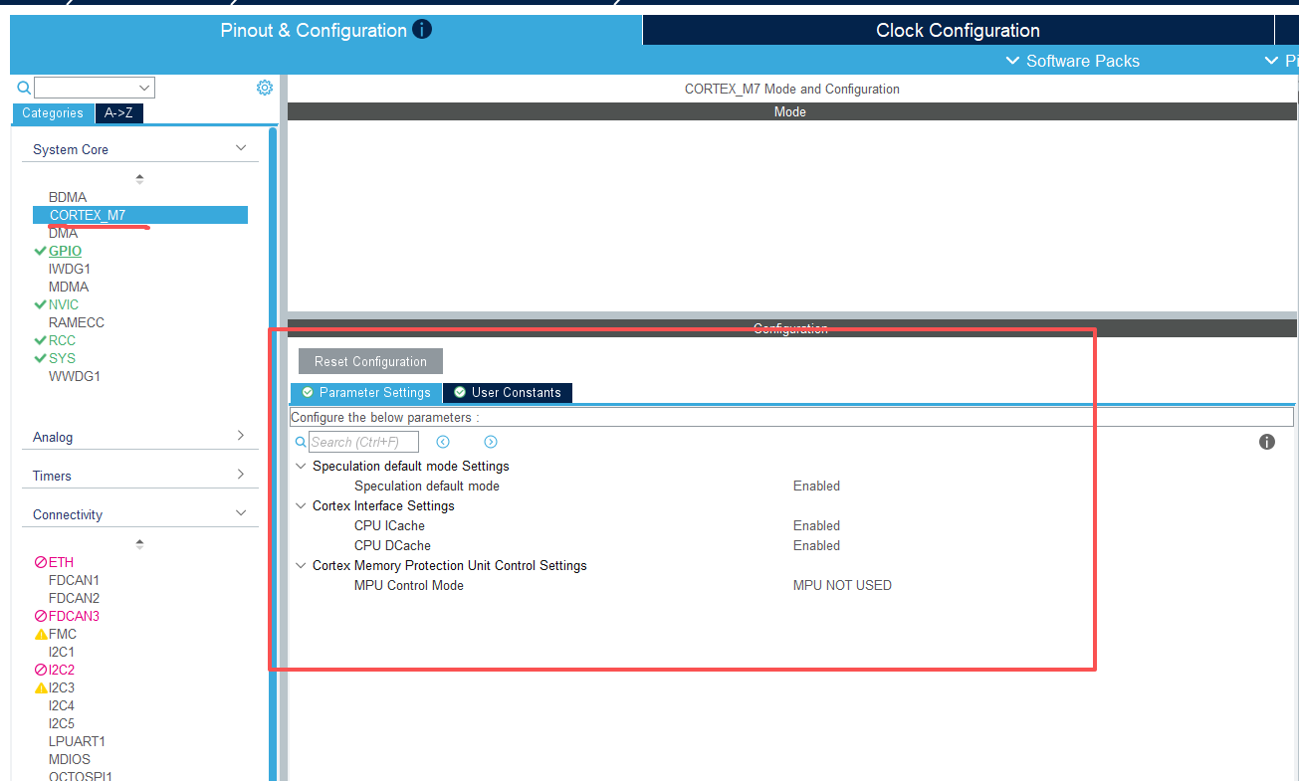Viewport: 1299px width, 781px height.
Task: Select WWDG1 peripheral
Action: (75, 376)
